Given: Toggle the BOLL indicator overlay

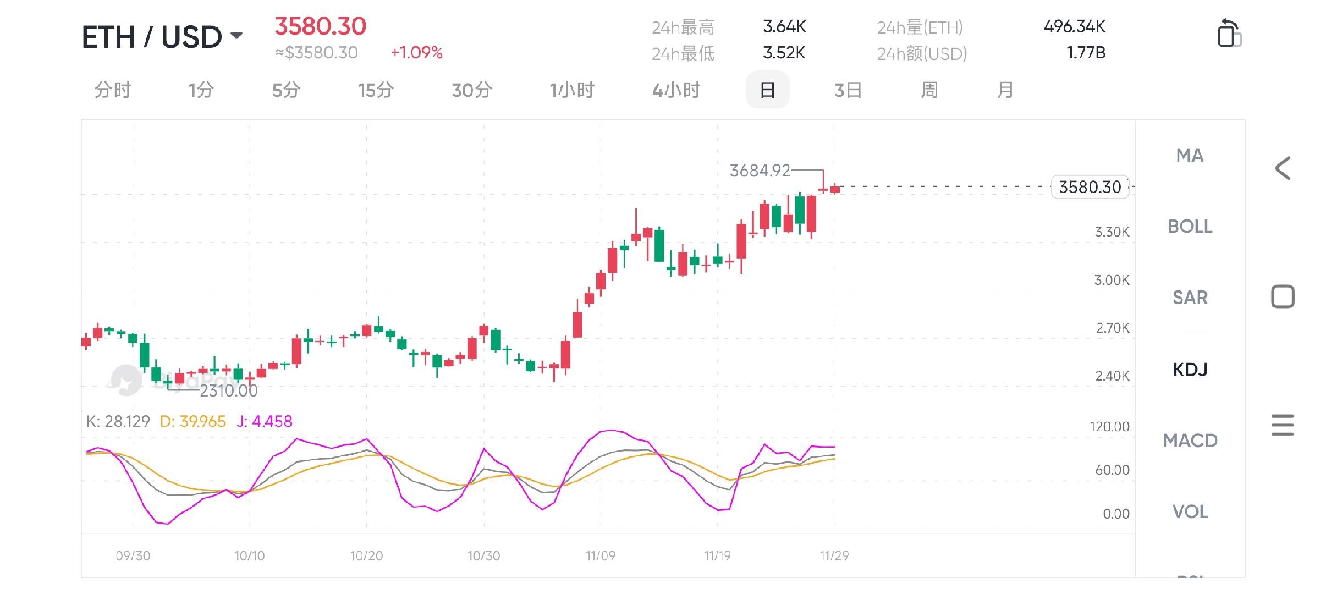Looking at the screenshot, I should click(x=1190, y=227).
